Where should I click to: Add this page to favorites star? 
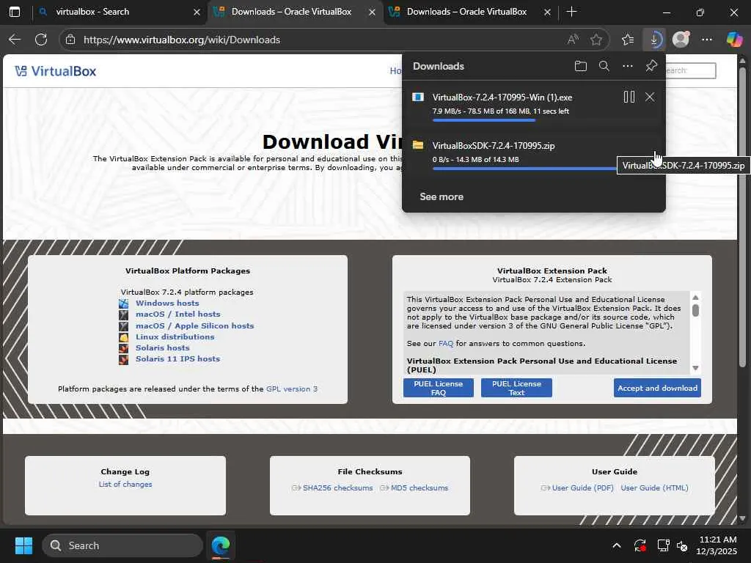[x=596, y=40]
